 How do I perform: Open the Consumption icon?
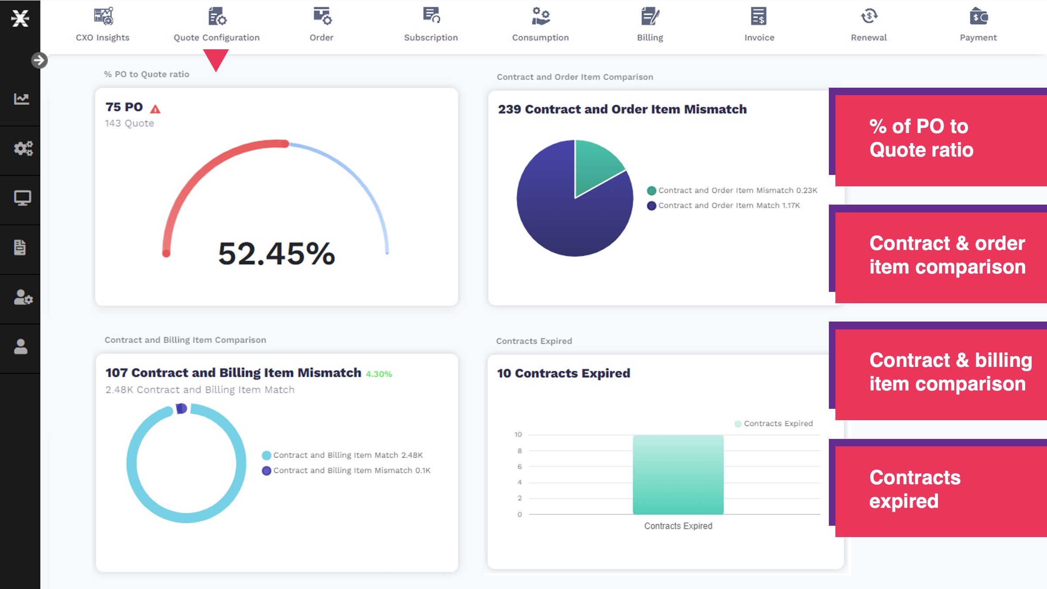coord(541,17)
